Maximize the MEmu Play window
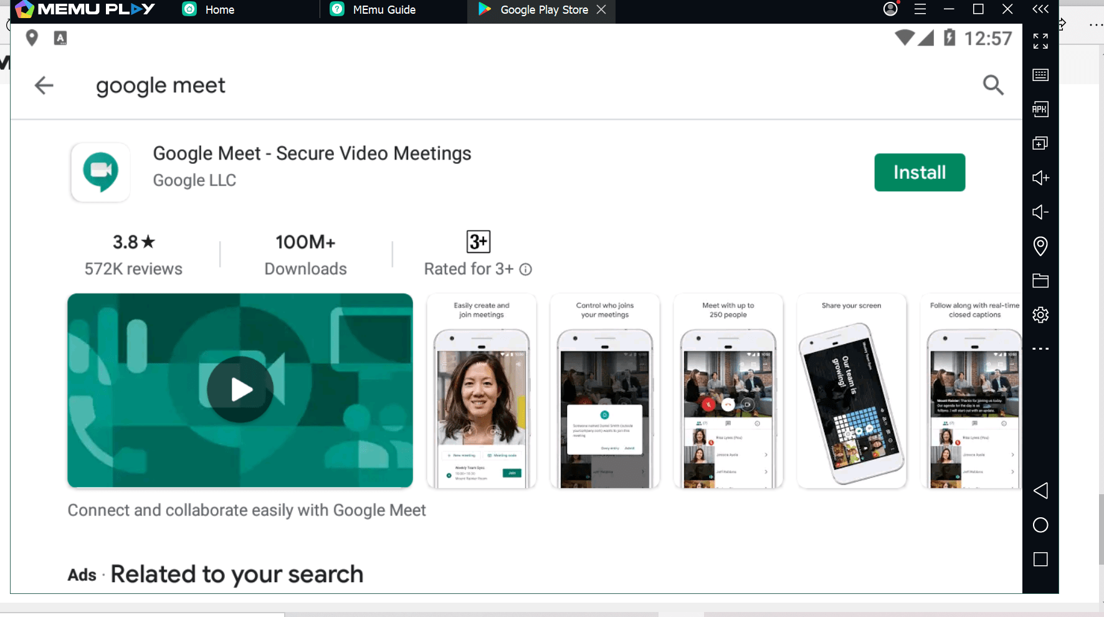Image resolution: width=1104 pixels, height=617 pixels. (x=978, y=9)
